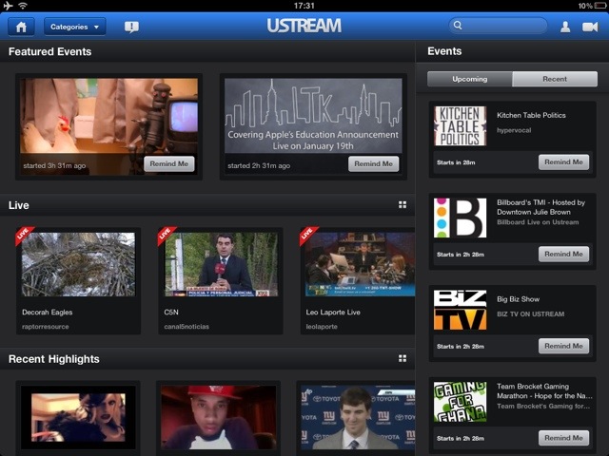Select 'BIZ TV ON USTREAM' channel label
609x456 pixels.
click(x=531, y=314)
